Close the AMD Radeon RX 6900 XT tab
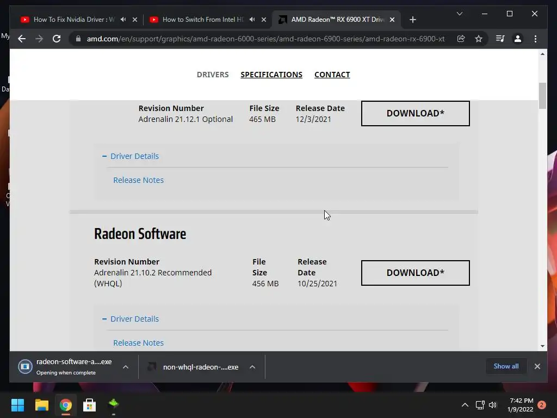The width and height of the screenshot is (557, 418). (x=392, y=20)
